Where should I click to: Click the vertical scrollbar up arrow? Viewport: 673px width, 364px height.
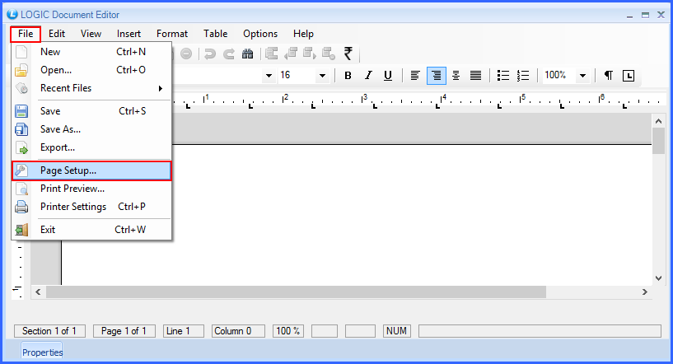pyautogui.click(x=658, y=121)
